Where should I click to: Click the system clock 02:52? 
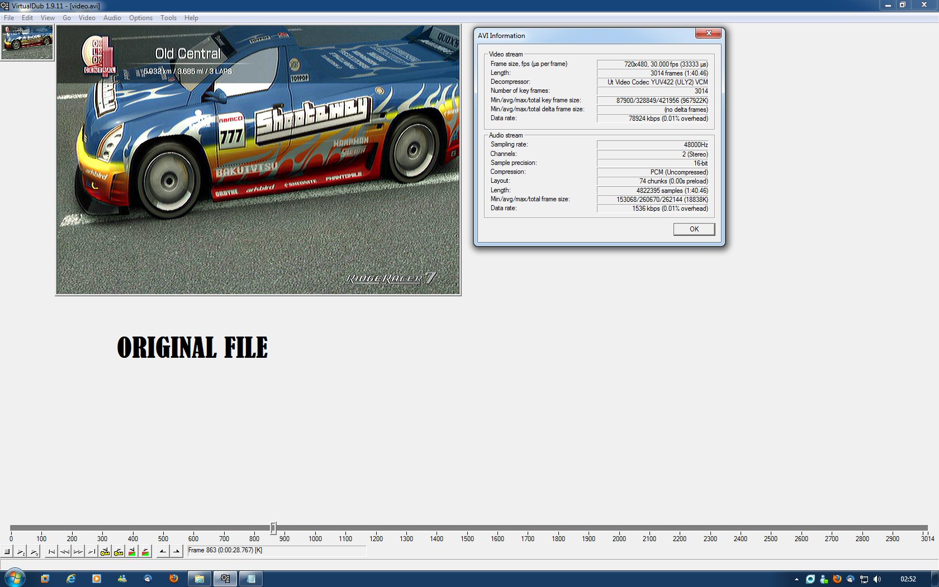coord(908,579)
